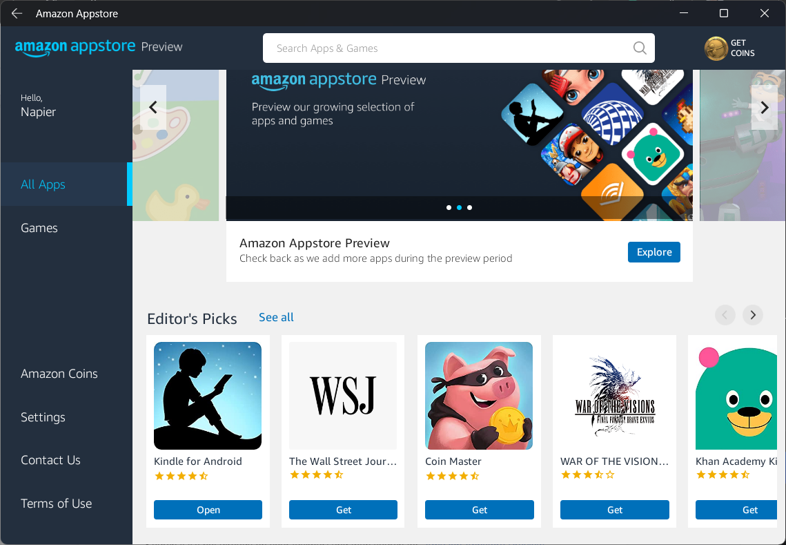
Task: Click the amazon appstore logo
Action: coord(76,47)
